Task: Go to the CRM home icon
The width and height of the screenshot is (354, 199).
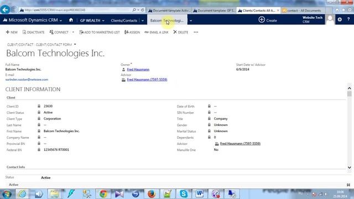Action: (71, 20)
